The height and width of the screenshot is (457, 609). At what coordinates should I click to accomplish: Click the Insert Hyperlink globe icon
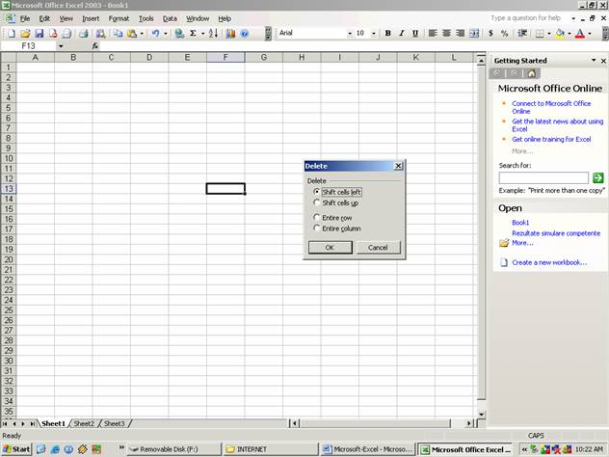click(x=179, y=34)
